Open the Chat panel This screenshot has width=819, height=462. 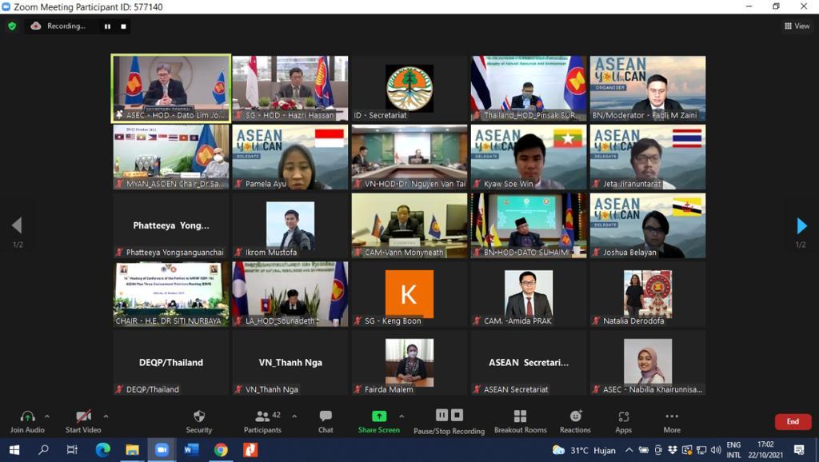326,421
